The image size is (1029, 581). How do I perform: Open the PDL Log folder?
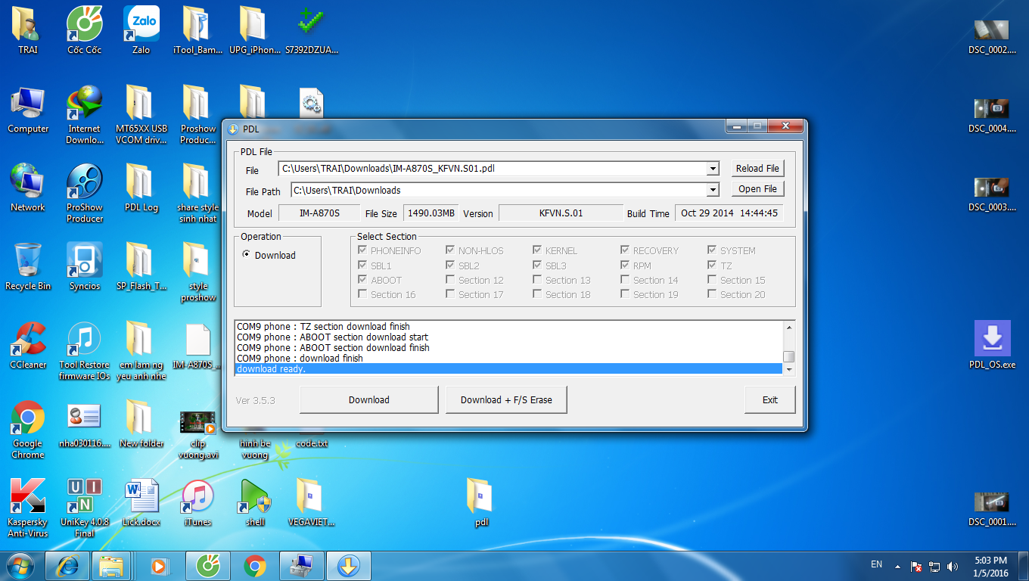click(141, 188)
